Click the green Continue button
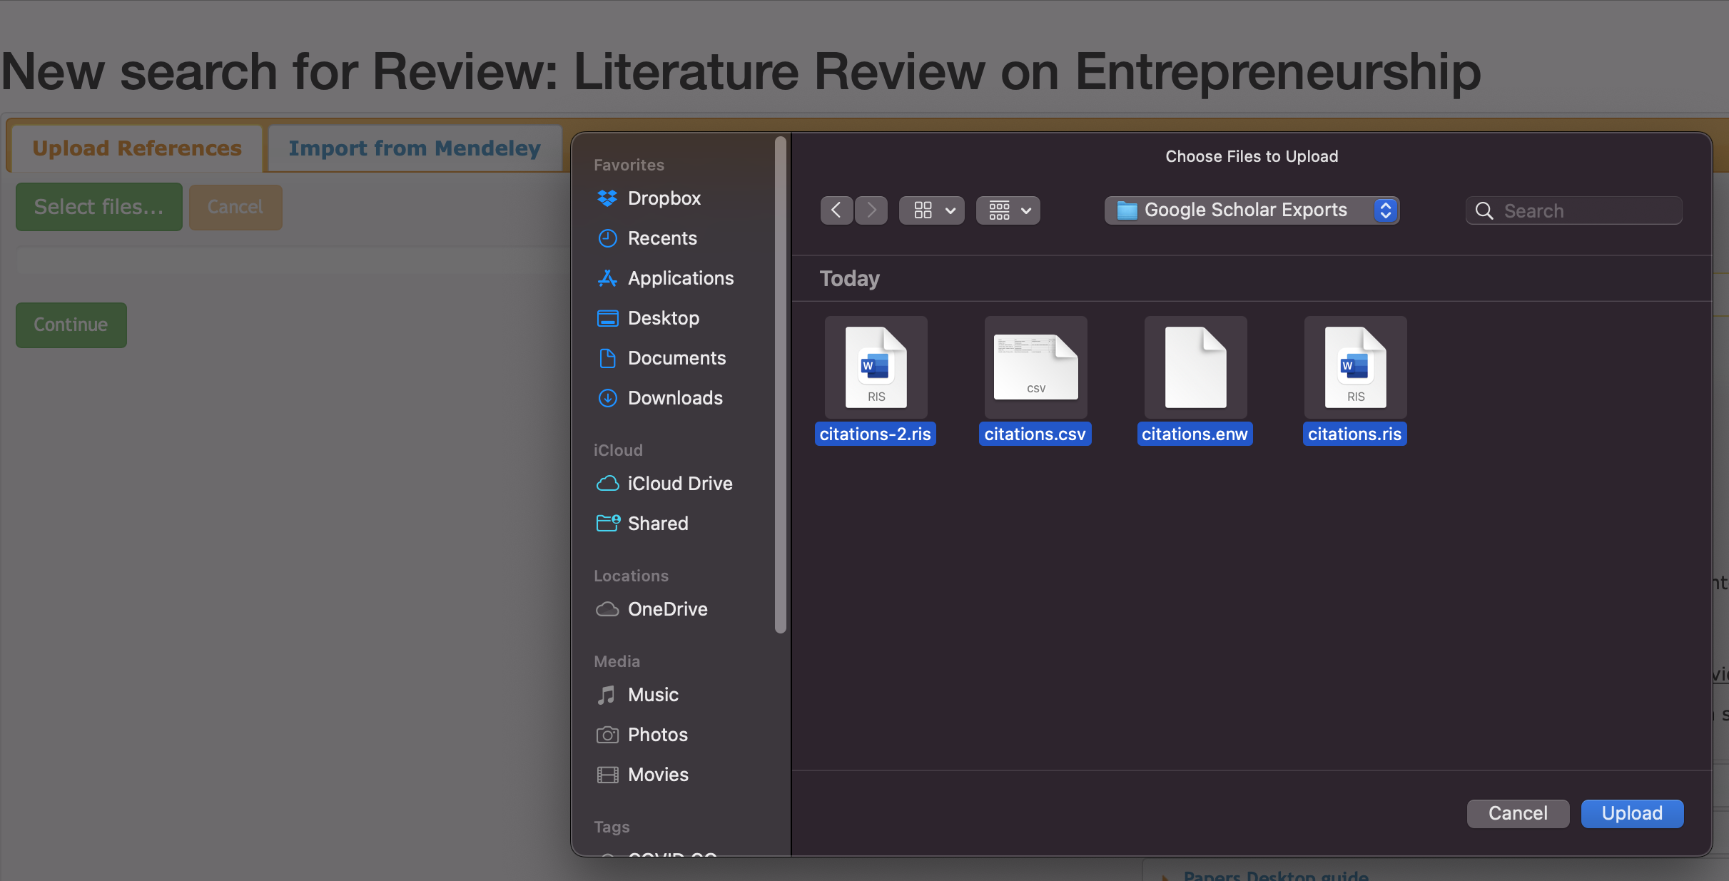 [71, 325]
